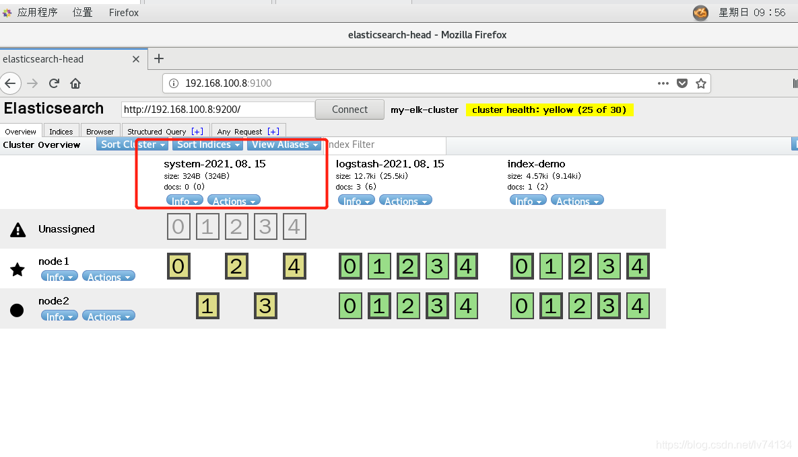This screenshot has height=457, width=798.
Task: Select unassigned shard 0 of system-2021.08.15
Action: pos(178,226)
